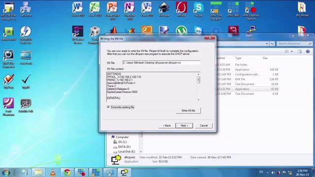Open the File Explorer taskbar button
This screenshot has height=177, width=315.
click(x=38, y=173)
